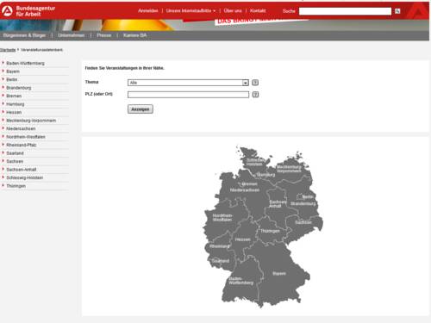
Task: Click in the Suche search field
Action: tap(345, 11)
